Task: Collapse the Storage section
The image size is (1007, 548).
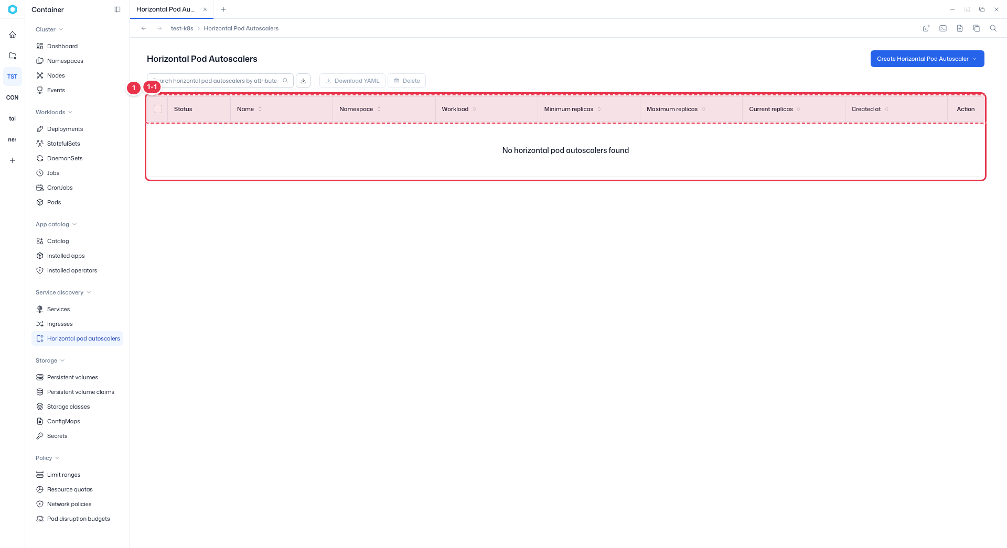Action: point(50,360)
